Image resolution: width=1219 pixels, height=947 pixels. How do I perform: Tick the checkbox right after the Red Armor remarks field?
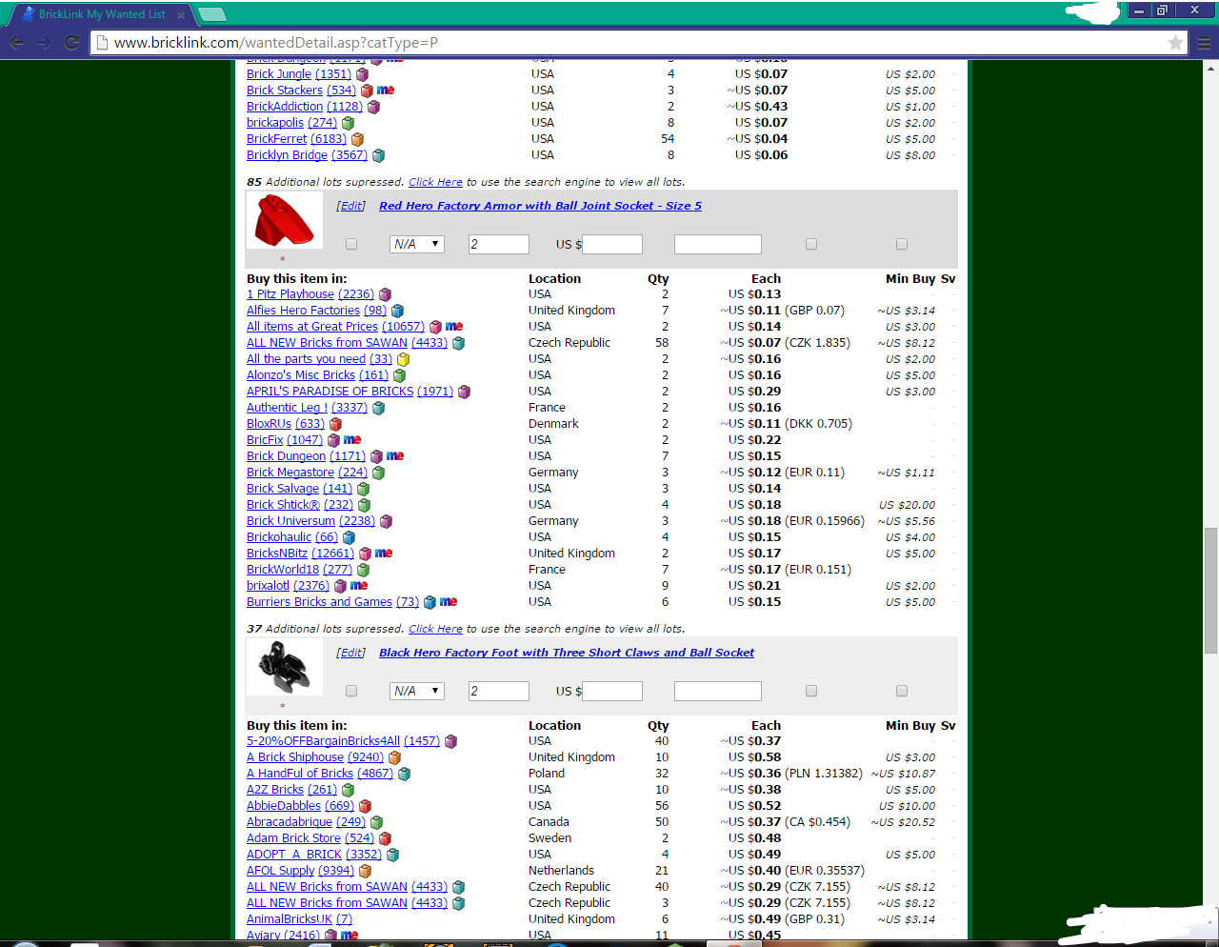point(811,245)
